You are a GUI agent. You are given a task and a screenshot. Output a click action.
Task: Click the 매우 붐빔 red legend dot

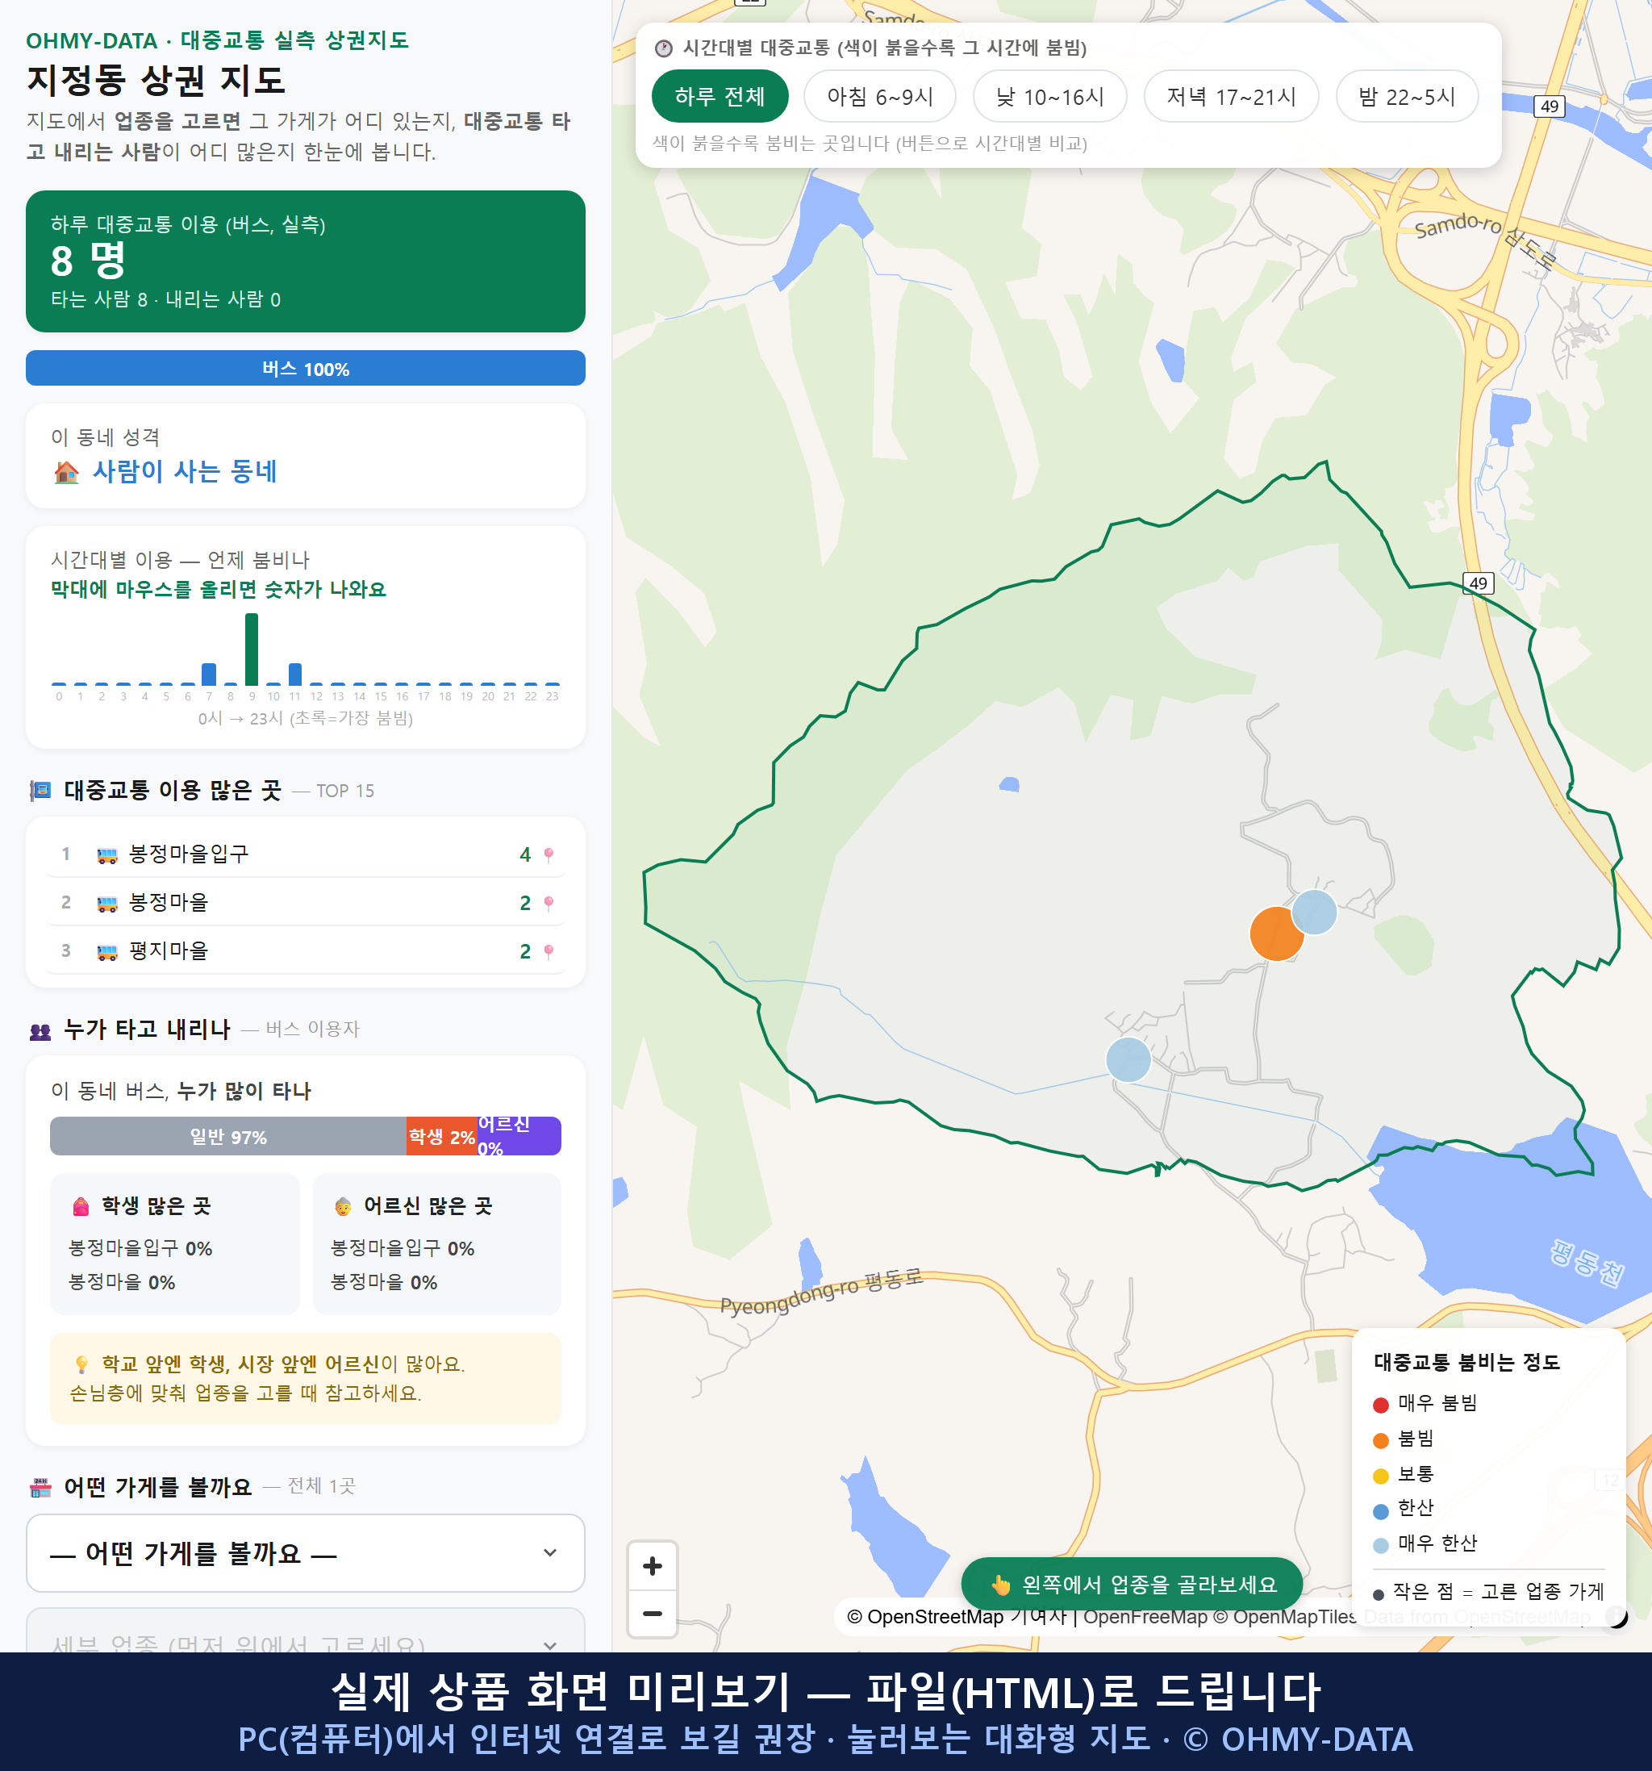click(1380, 1405)
